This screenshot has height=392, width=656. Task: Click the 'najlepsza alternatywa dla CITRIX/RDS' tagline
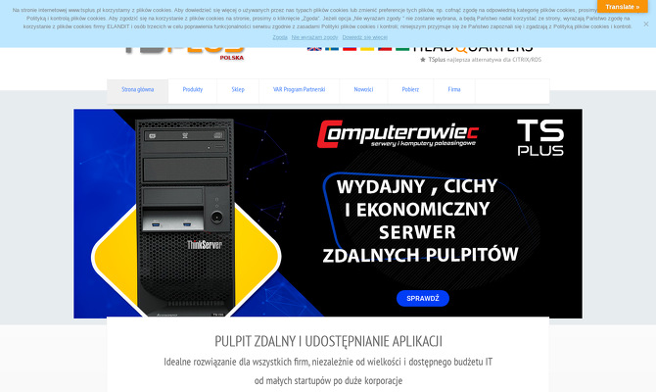494,60
